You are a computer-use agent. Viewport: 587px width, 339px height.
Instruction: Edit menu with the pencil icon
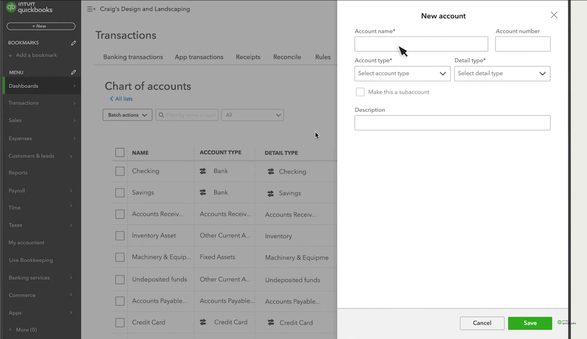click(73, 72)
